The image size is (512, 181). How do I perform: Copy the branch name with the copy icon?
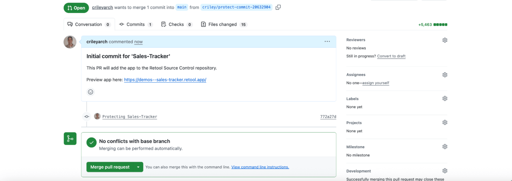point(278,7)
